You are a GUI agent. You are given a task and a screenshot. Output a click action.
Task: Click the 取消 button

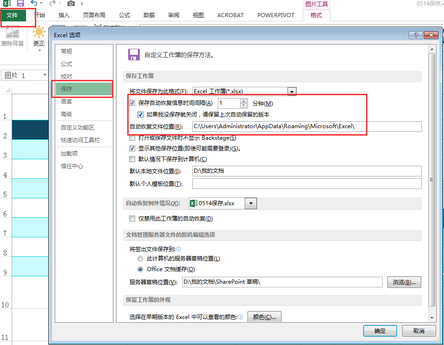[419, 331]
